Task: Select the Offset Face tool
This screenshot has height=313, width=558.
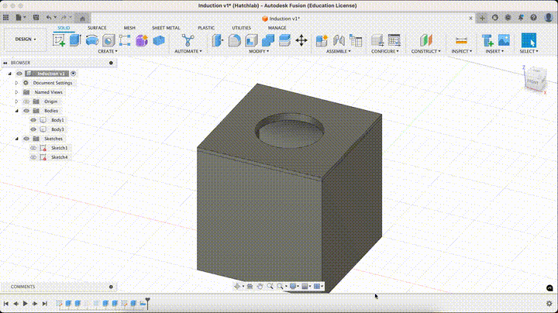Action: [x=284, y=40]
